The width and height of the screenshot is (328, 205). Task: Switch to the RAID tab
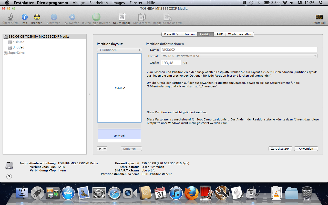(x=220, y=34)
